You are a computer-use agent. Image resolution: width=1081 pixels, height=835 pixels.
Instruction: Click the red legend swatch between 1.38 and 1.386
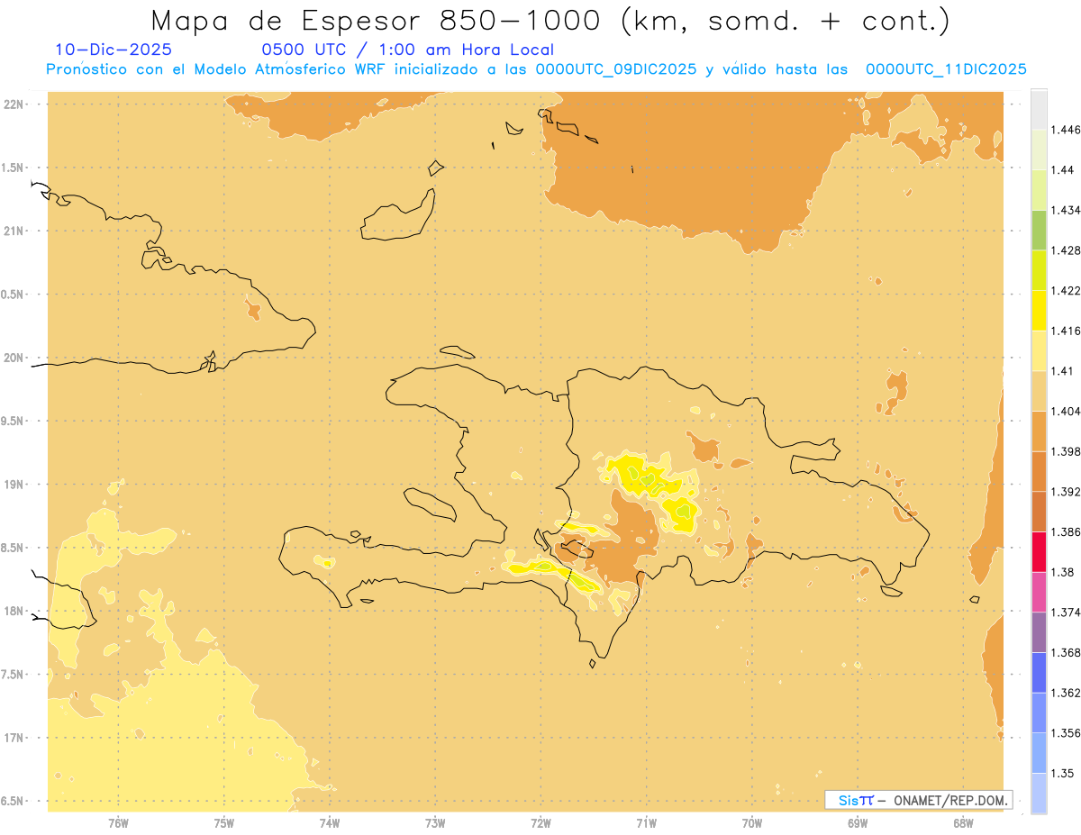point(1039,551)
